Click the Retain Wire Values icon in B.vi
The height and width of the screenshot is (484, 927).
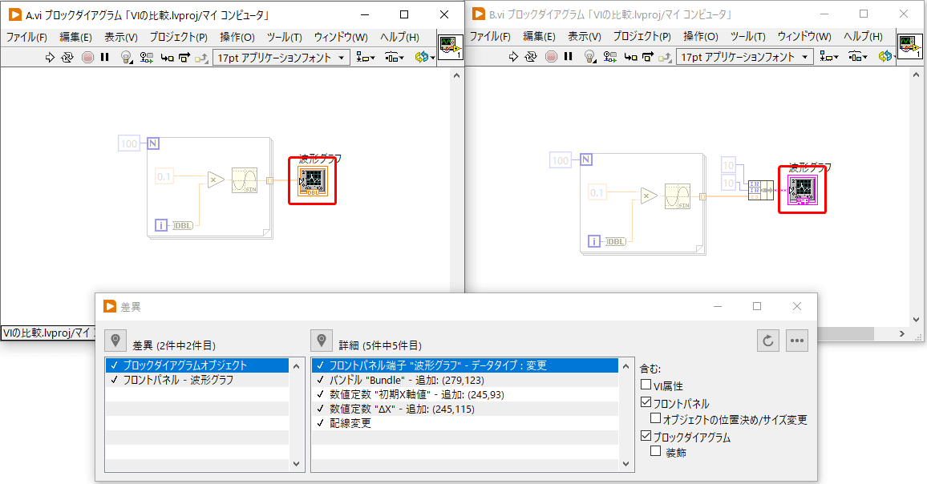609,58
